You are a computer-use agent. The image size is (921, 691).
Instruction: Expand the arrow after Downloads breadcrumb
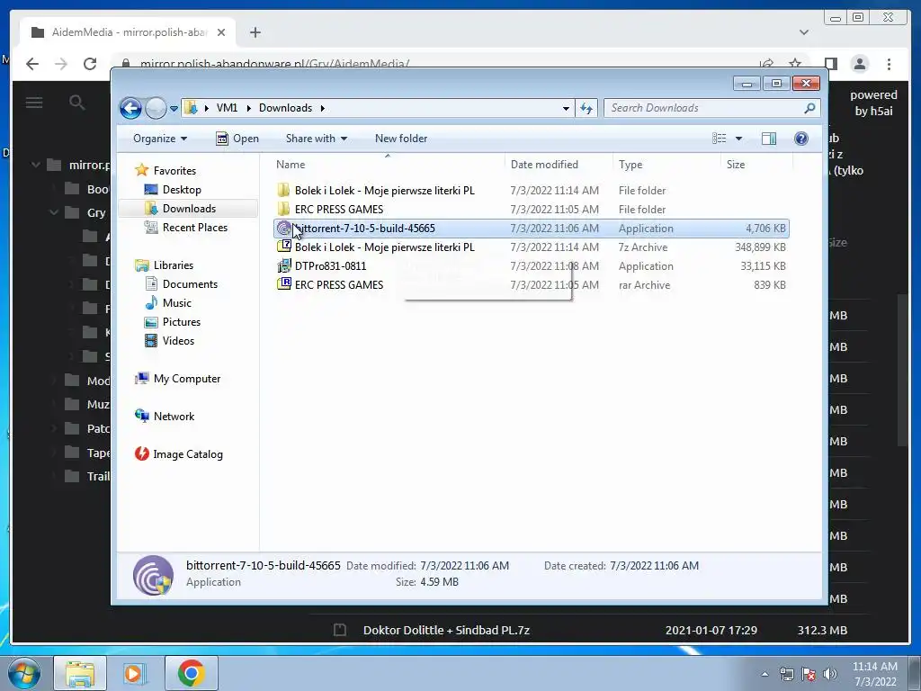pyautogui.click(x=323, y=108)
